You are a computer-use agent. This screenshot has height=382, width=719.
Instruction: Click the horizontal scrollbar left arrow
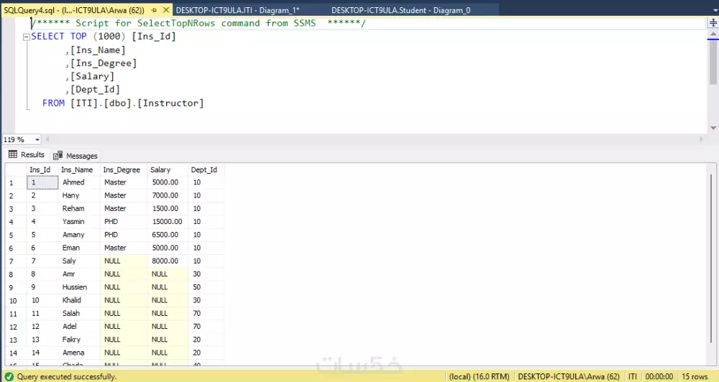click(47, 139)
